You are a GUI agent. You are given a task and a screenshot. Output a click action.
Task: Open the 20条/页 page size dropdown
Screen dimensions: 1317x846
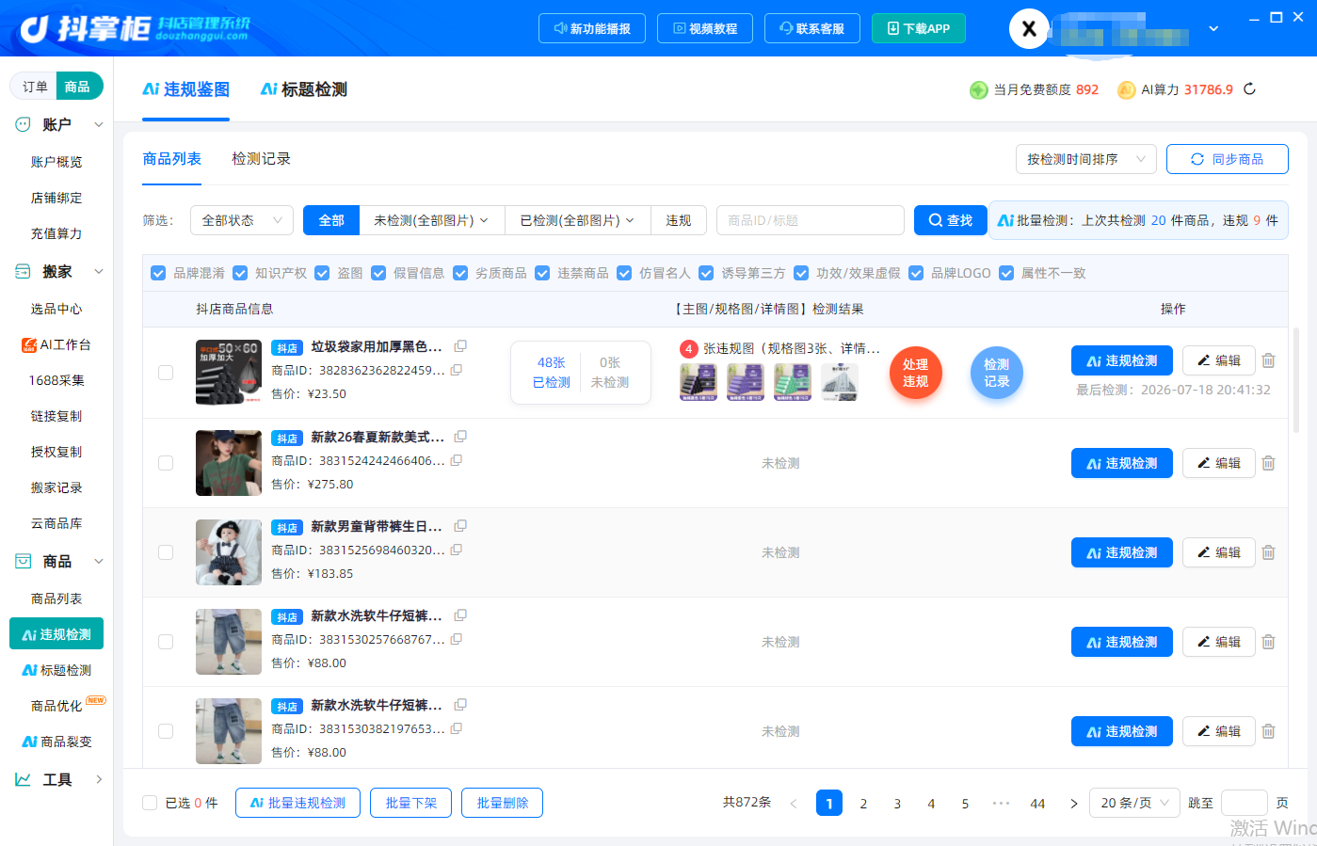pyautogui.click(x=1134, y=803)
